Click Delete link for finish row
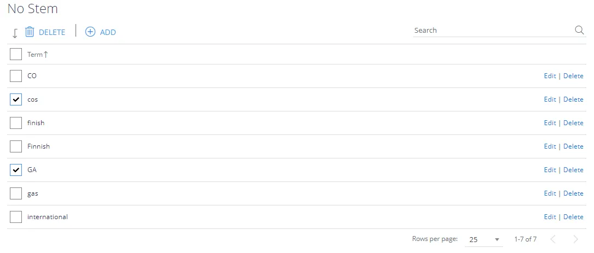Viewport: 594px width, 253px height. [x=573, y=123]
